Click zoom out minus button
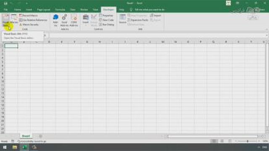Image resolution: width=269 pixels, height=151 pixels. tap(236, 141)
